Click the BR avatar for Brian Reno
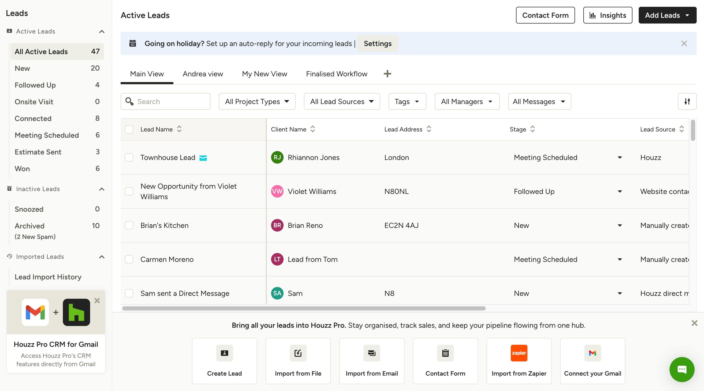The image size is (704, 391). tap(277, 225)
